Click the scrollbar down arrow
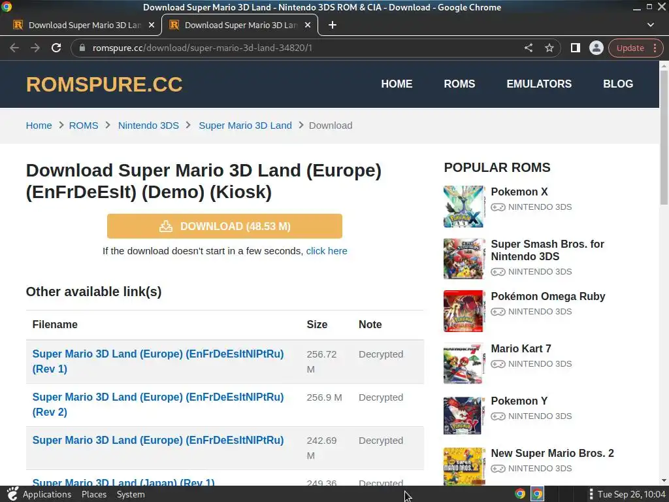 (x=664, y=481)
